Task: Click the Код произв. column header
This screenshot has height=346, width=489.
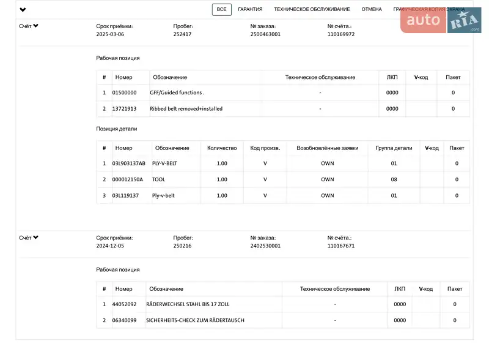Action: click(x=265, y=148)
